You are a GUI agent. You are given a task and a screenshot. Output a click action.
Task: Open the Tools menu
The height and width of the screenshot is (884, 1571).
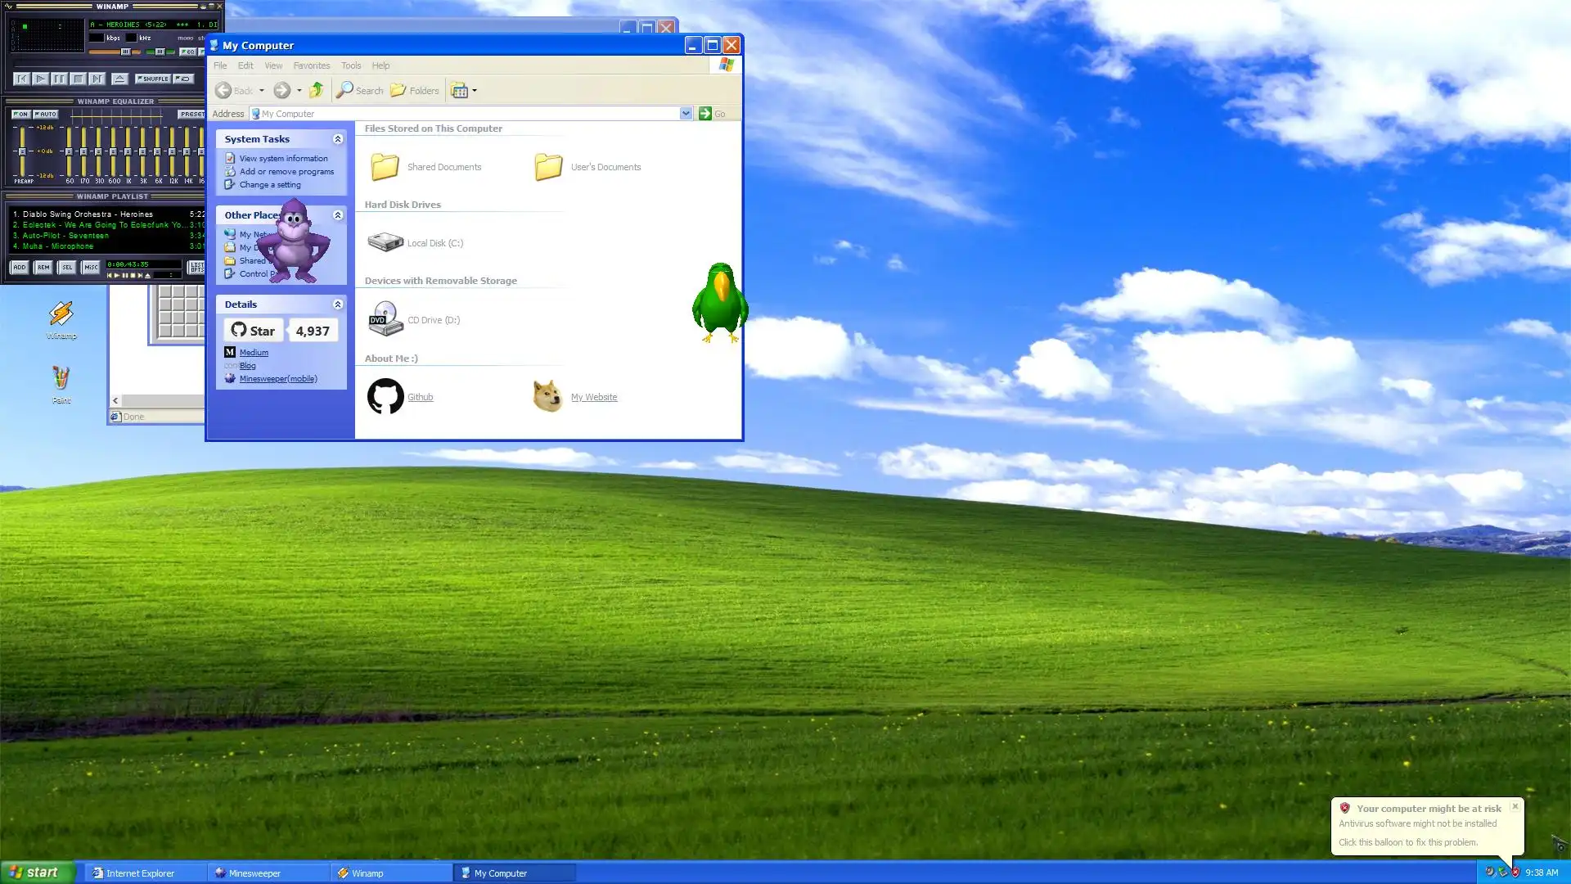click(x=350, y=65)
